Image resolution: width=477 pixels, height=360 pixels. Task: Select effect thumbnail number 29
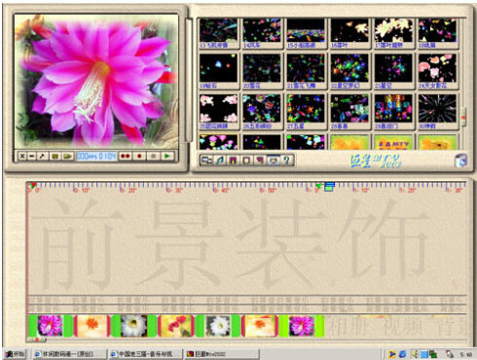click(x=393, y=112)
